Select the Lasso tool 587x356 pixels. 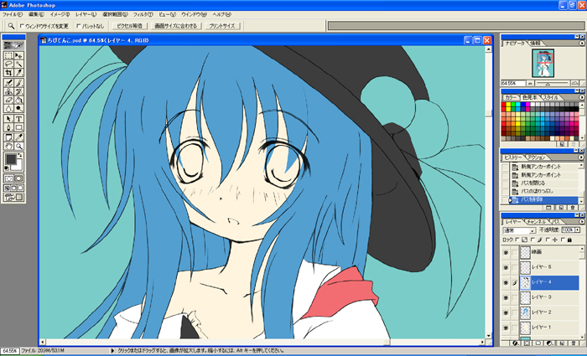tap(8, 64)
